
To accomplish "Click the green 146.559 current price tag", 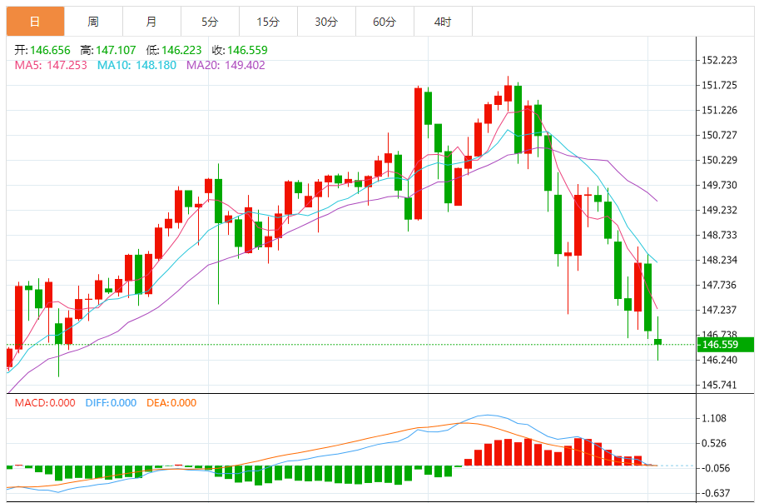I will (x=725, y=345).
